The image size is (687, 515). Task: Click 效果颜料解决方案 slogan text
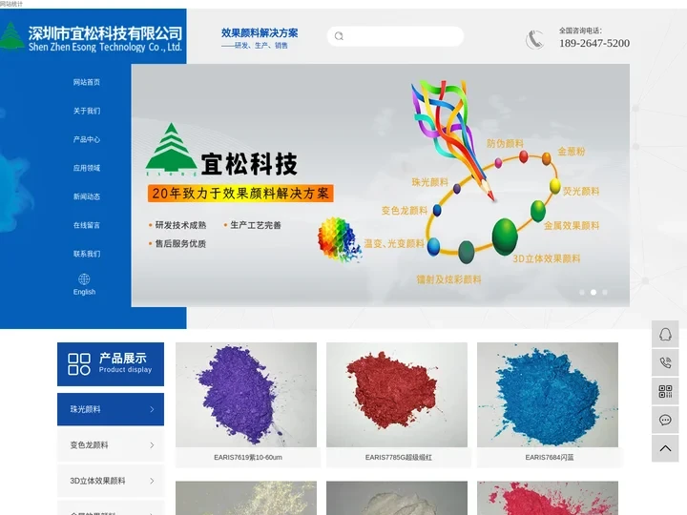tap(260, 32)
